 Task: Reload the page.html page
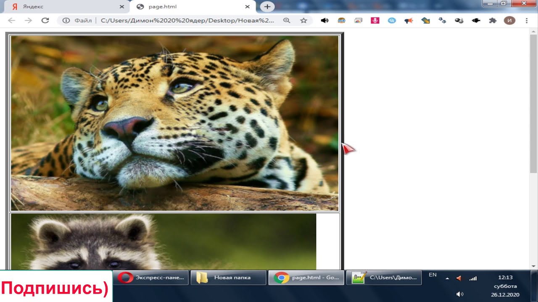click(x=45, y=20)
